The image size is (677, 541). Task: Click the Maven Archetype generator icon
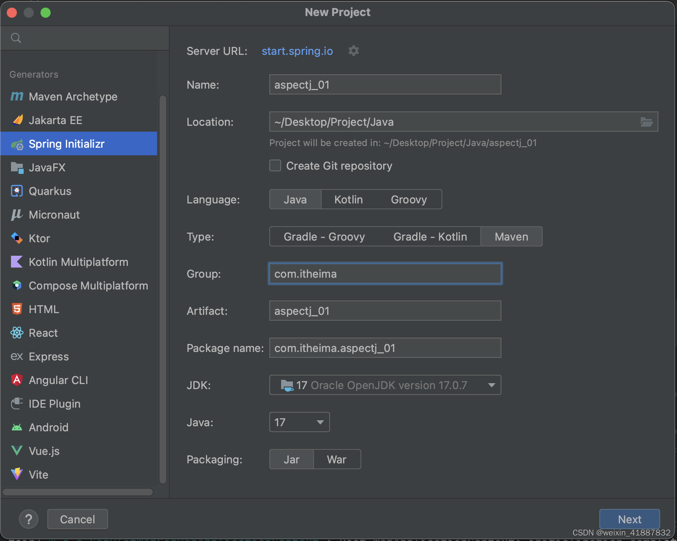(x=17, y=97)
